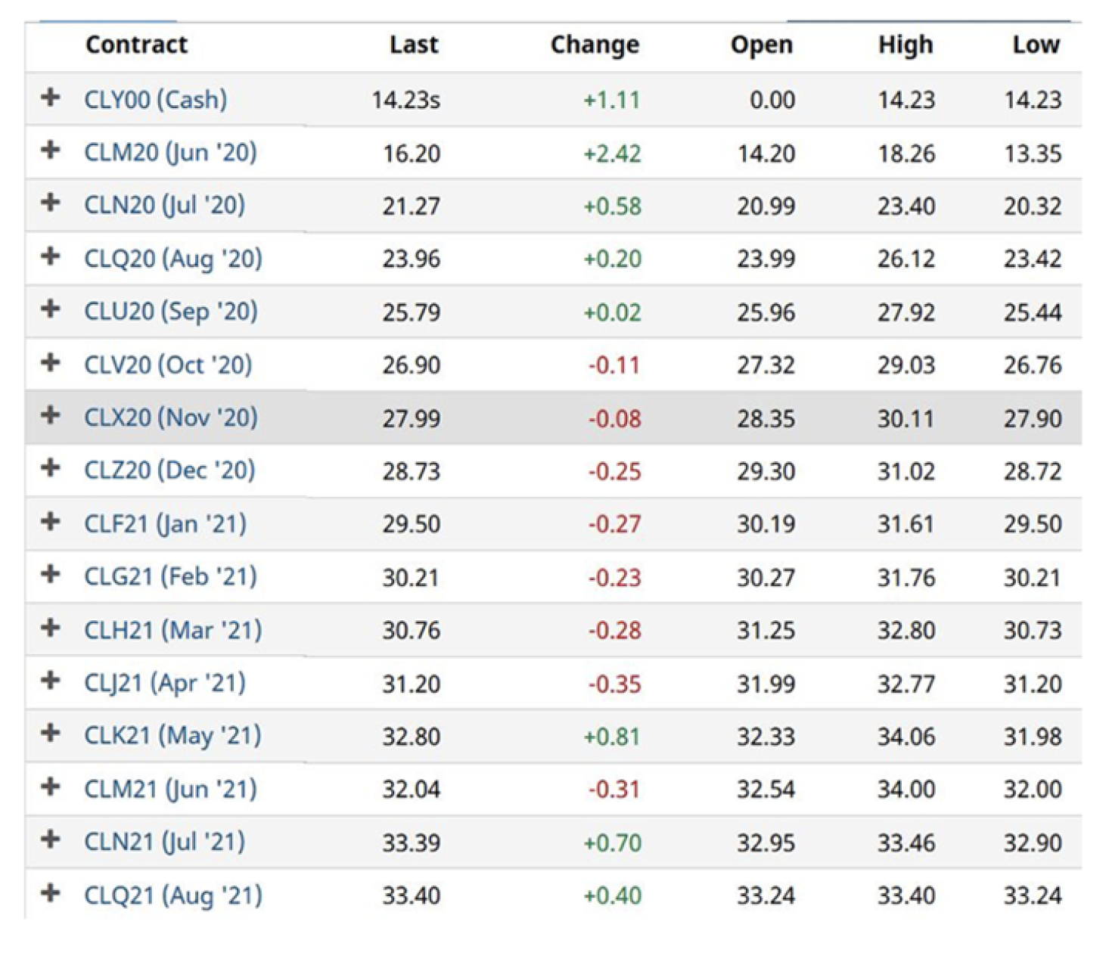The height and width of the screenshot is (959, 1109).
Task: Click plus icon beside CLX20 (Nov '20)
Action: [x=51, y=415]
